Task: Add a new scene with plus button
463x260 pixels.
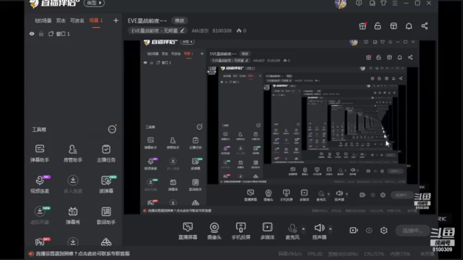Action: (x=116, y=20)
